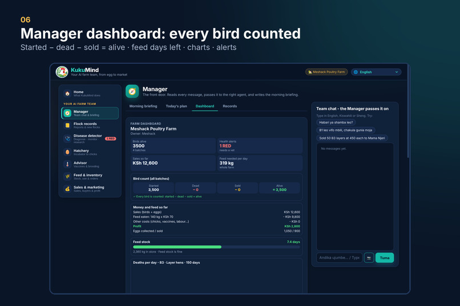
Task: Click the Started '3,500' count cell
Action: coord(154,188)
